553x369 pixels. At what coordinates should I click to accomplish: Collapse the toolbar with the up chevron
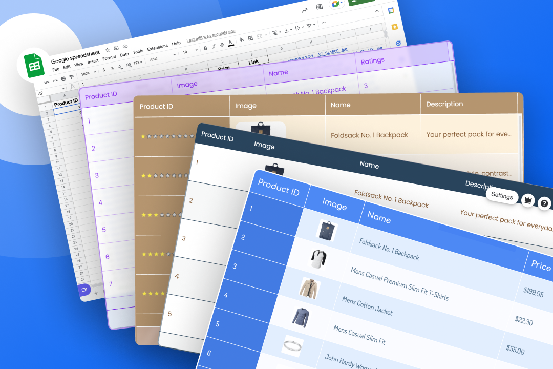tap(377, 11)
